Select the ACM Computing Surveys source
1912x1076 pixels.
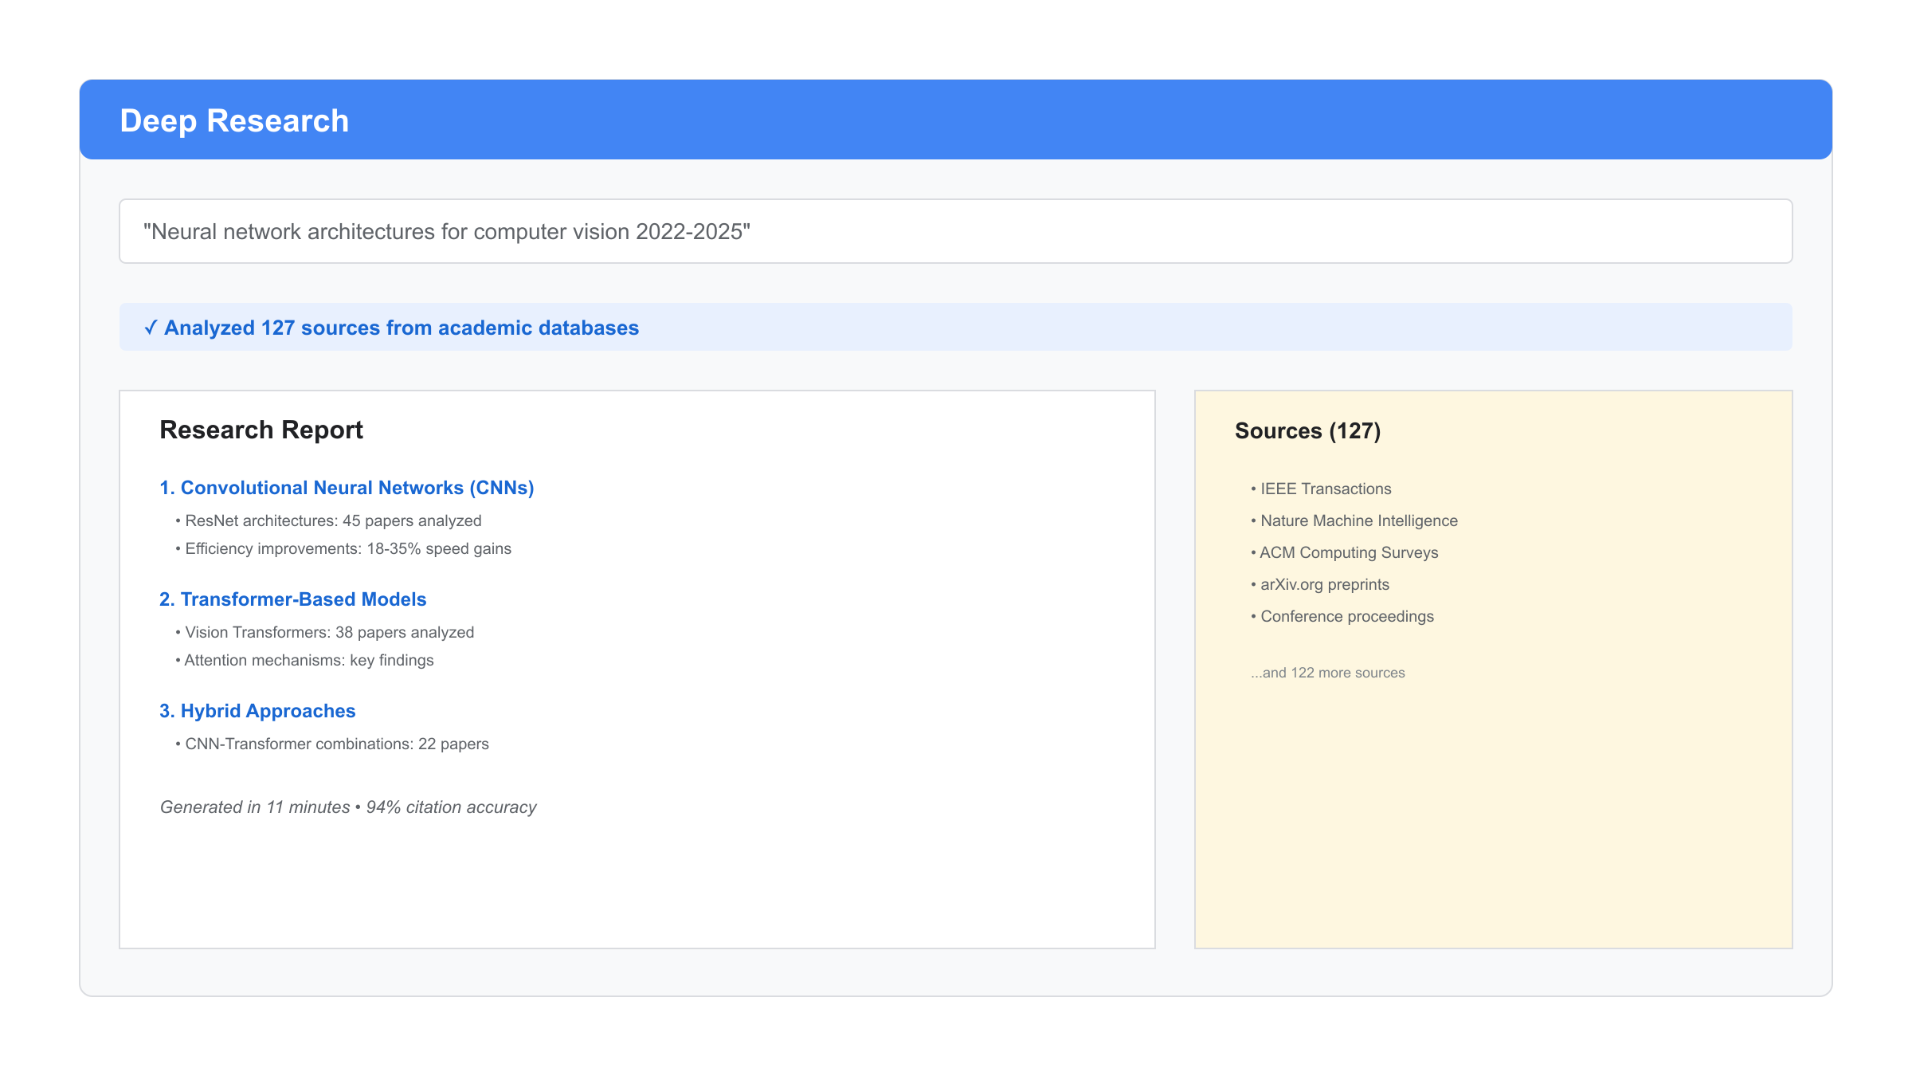coord(1348,552)
